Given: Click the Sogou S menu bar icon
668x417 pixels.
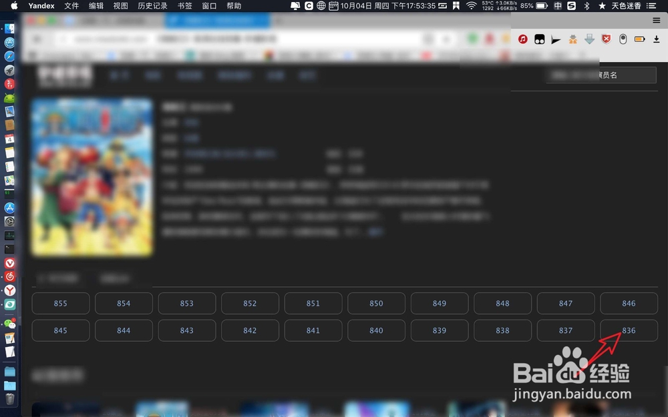Looking at the screenshot, I should [x=572, y=5].
